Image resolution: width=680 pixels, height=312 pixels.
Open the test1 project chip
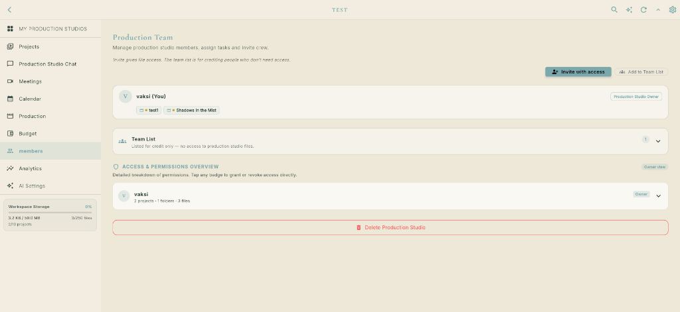coord(149,111)
